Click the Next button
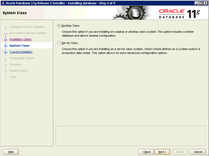The width and height of the screenshot is (209, 156). pos(162,152)
